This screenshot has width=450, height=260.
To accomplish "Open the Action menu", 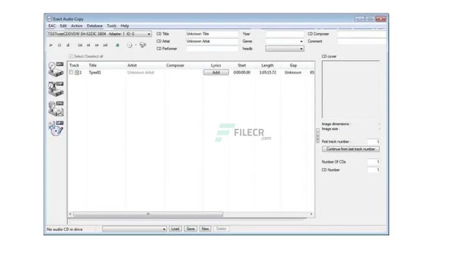I will 76,26.
